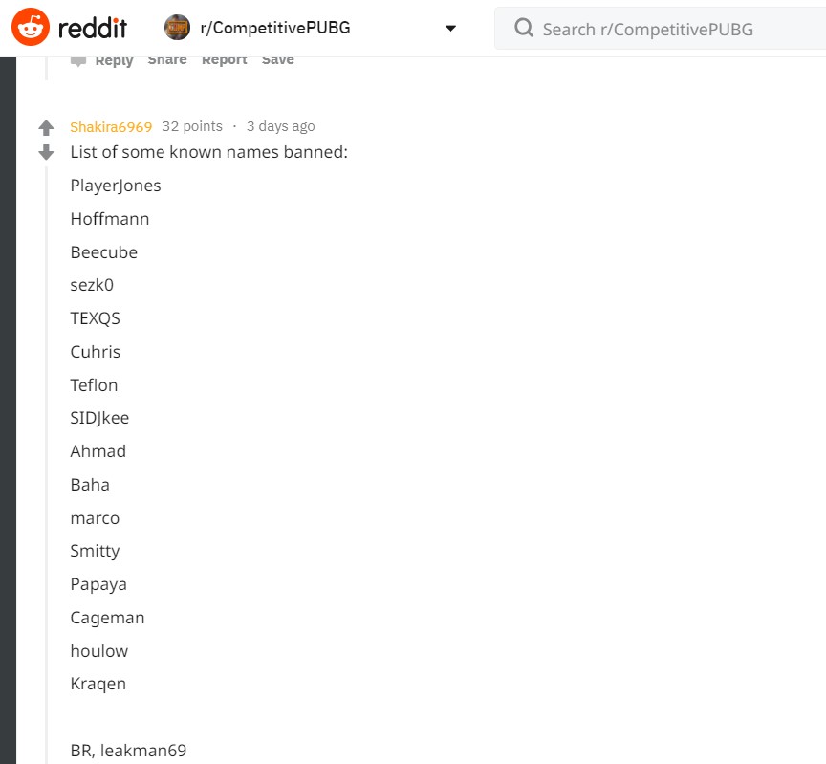This screenshot has height=764, width=826.
Task: Click the reddit wordmark
Action: coord(92,28)
